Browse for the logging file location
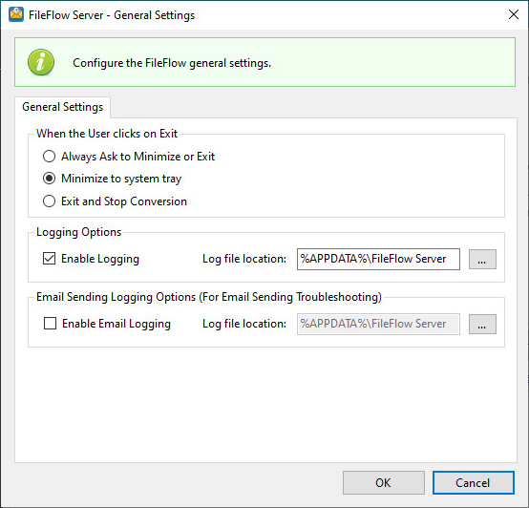529x508 pixels. pos(482,259)
